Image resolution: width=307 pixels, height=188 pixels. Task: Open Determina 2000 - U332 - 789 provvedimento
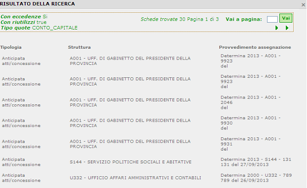click(x=256, y=178)
